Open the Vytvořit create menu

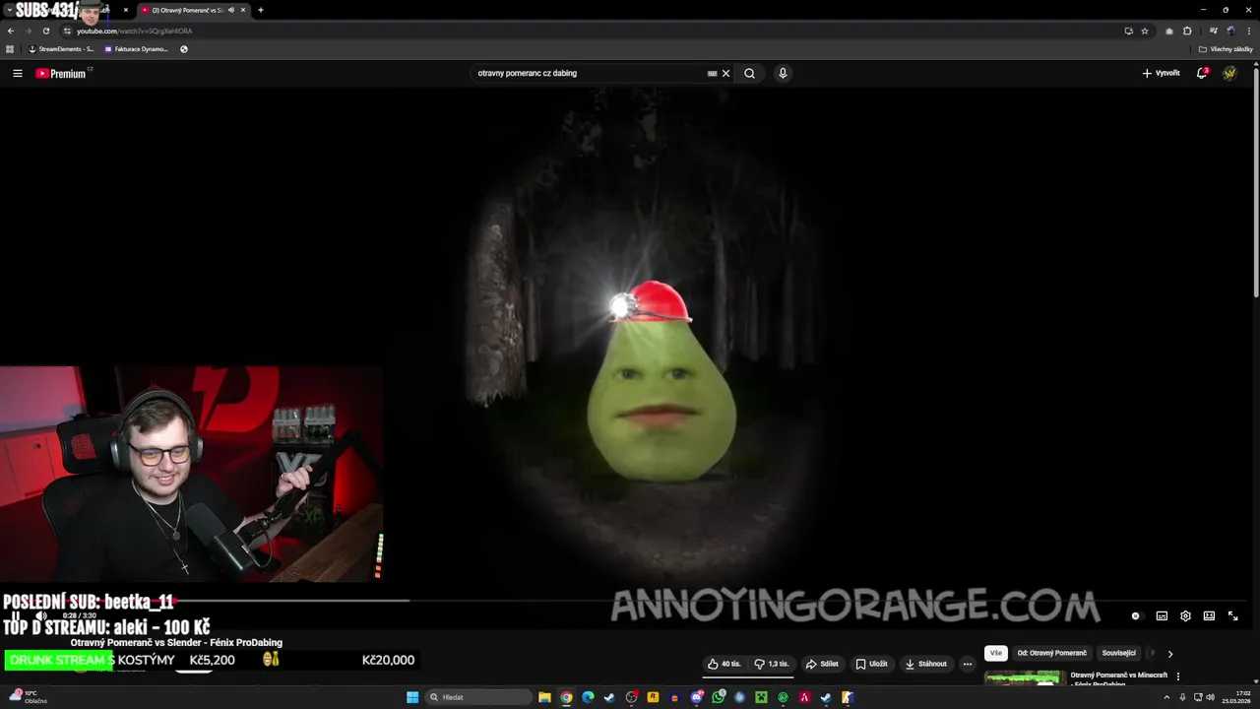(1161, 73)
